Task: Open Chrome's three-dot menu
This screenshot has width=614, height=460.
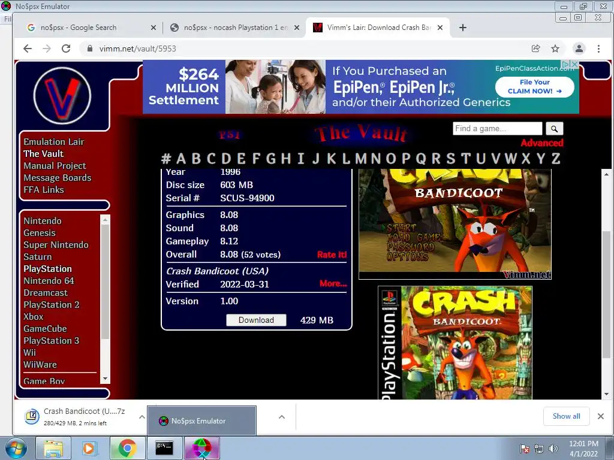Action: pyautogui.click(x=598, y=49)
